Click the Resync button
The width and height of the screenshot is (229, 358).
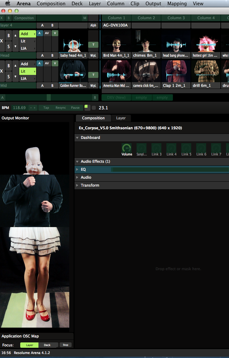pyautogui.click(x=61, y=108)
